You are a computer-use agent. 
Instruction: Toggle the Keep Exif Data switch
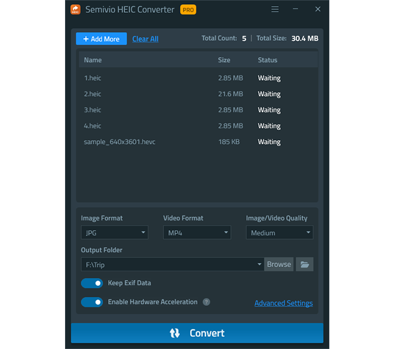92,283
